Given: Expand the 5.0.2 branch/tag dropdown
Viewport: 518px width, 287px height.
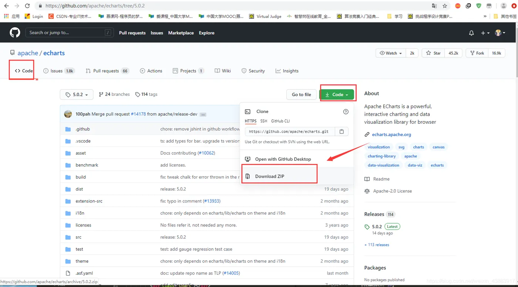Looking at the screenshot, I should (x=77, y=95).
